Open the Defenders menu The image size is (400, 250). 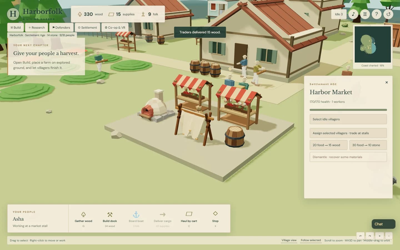61,27
